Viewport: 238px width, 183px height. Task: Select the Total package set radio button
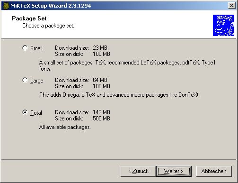25,112
